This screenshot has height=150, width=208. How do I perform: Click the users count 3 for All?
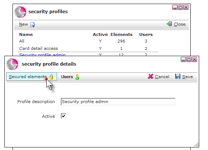[146, 41]
